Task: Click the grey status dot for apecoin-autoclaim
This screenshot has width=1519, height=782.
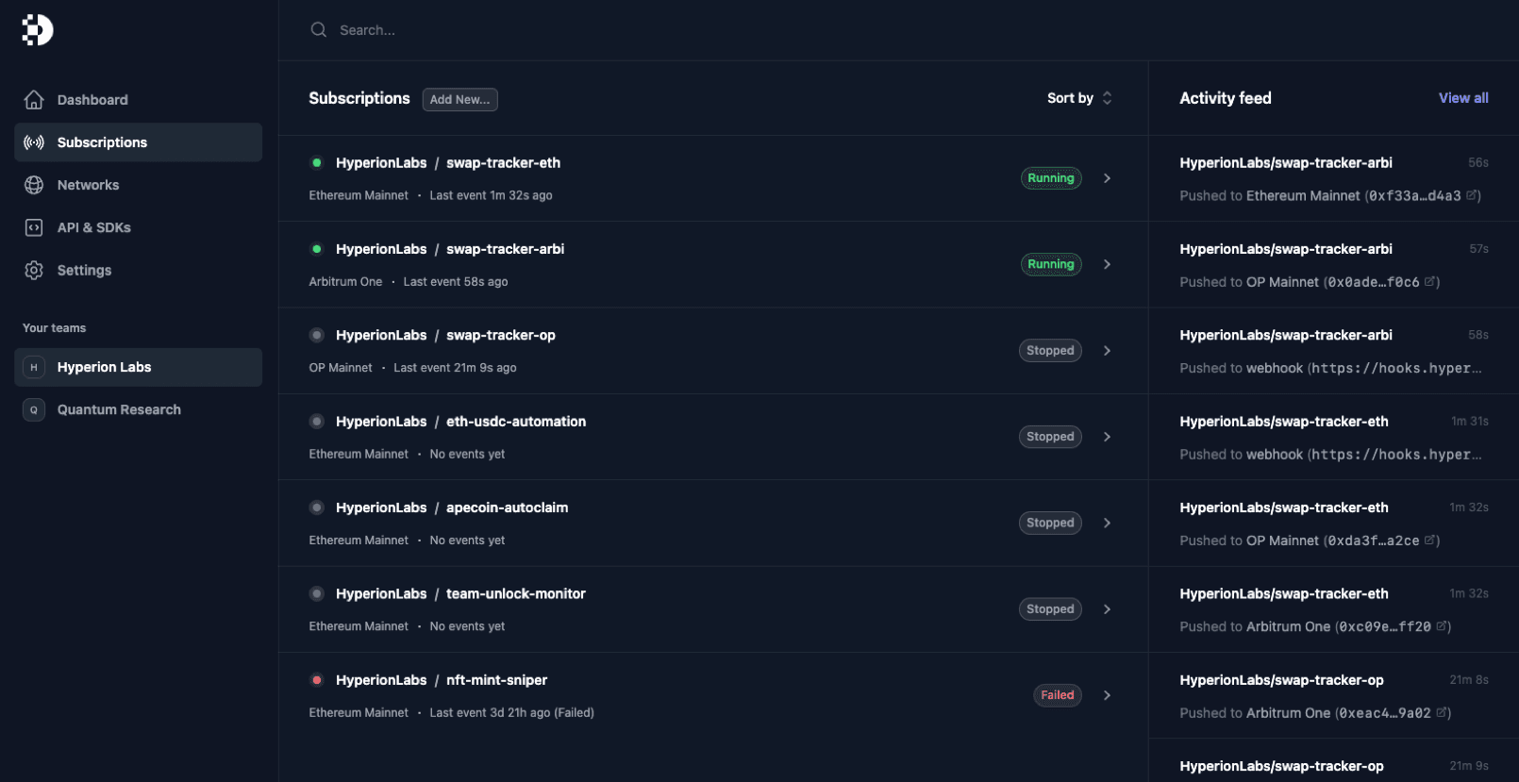Action: tap(317, 507)
